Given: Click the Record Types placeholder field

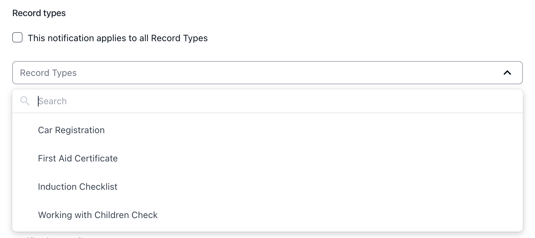Looking at the screenshot, I should (267, 73).
